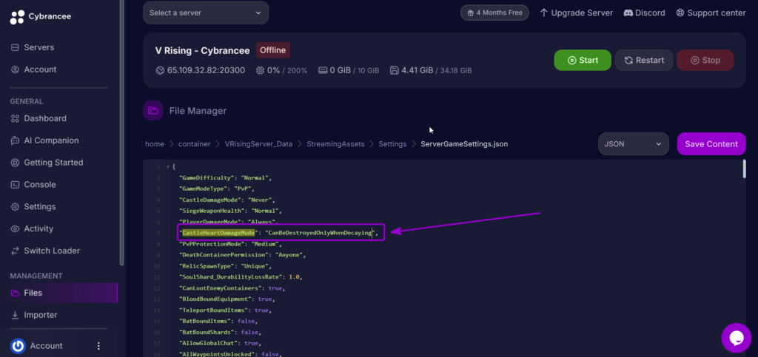
Task: Click the Console terminal icon
Action: (x=15, y=184)
